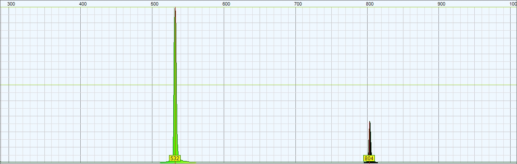Select the 300 wavelength axis label
Viewport: 517px width, 164px height.
pyautogui.click(x=12, y=4)
